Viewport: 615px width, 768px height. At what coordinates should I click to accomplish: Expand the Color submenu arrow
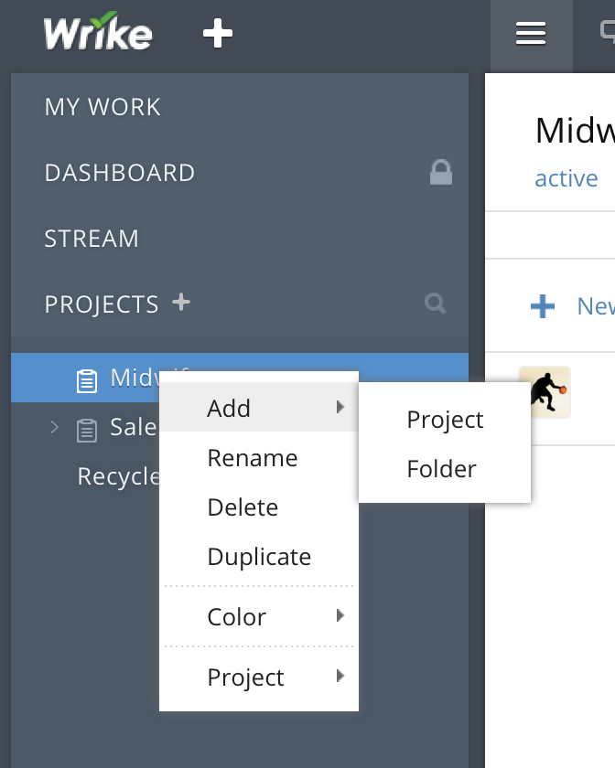point(340,615)
